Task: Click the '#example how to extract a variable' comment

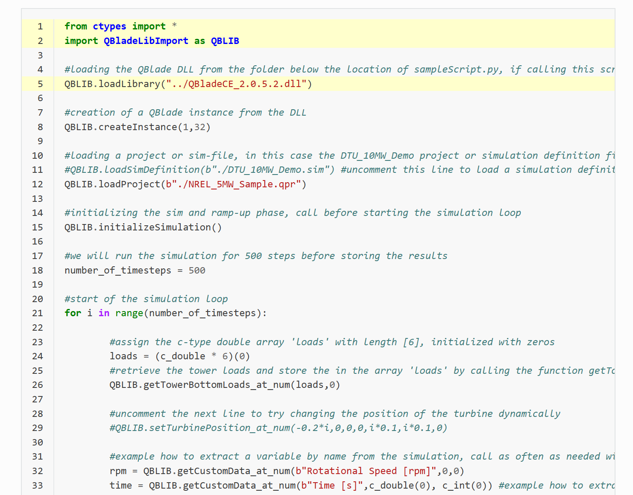Action: click(x=362, y=457)
